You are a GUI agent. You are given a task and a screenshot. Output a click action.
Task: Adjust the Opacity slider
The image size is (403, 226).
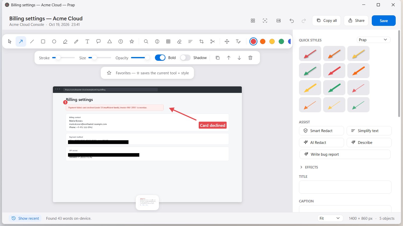[140, 58]
